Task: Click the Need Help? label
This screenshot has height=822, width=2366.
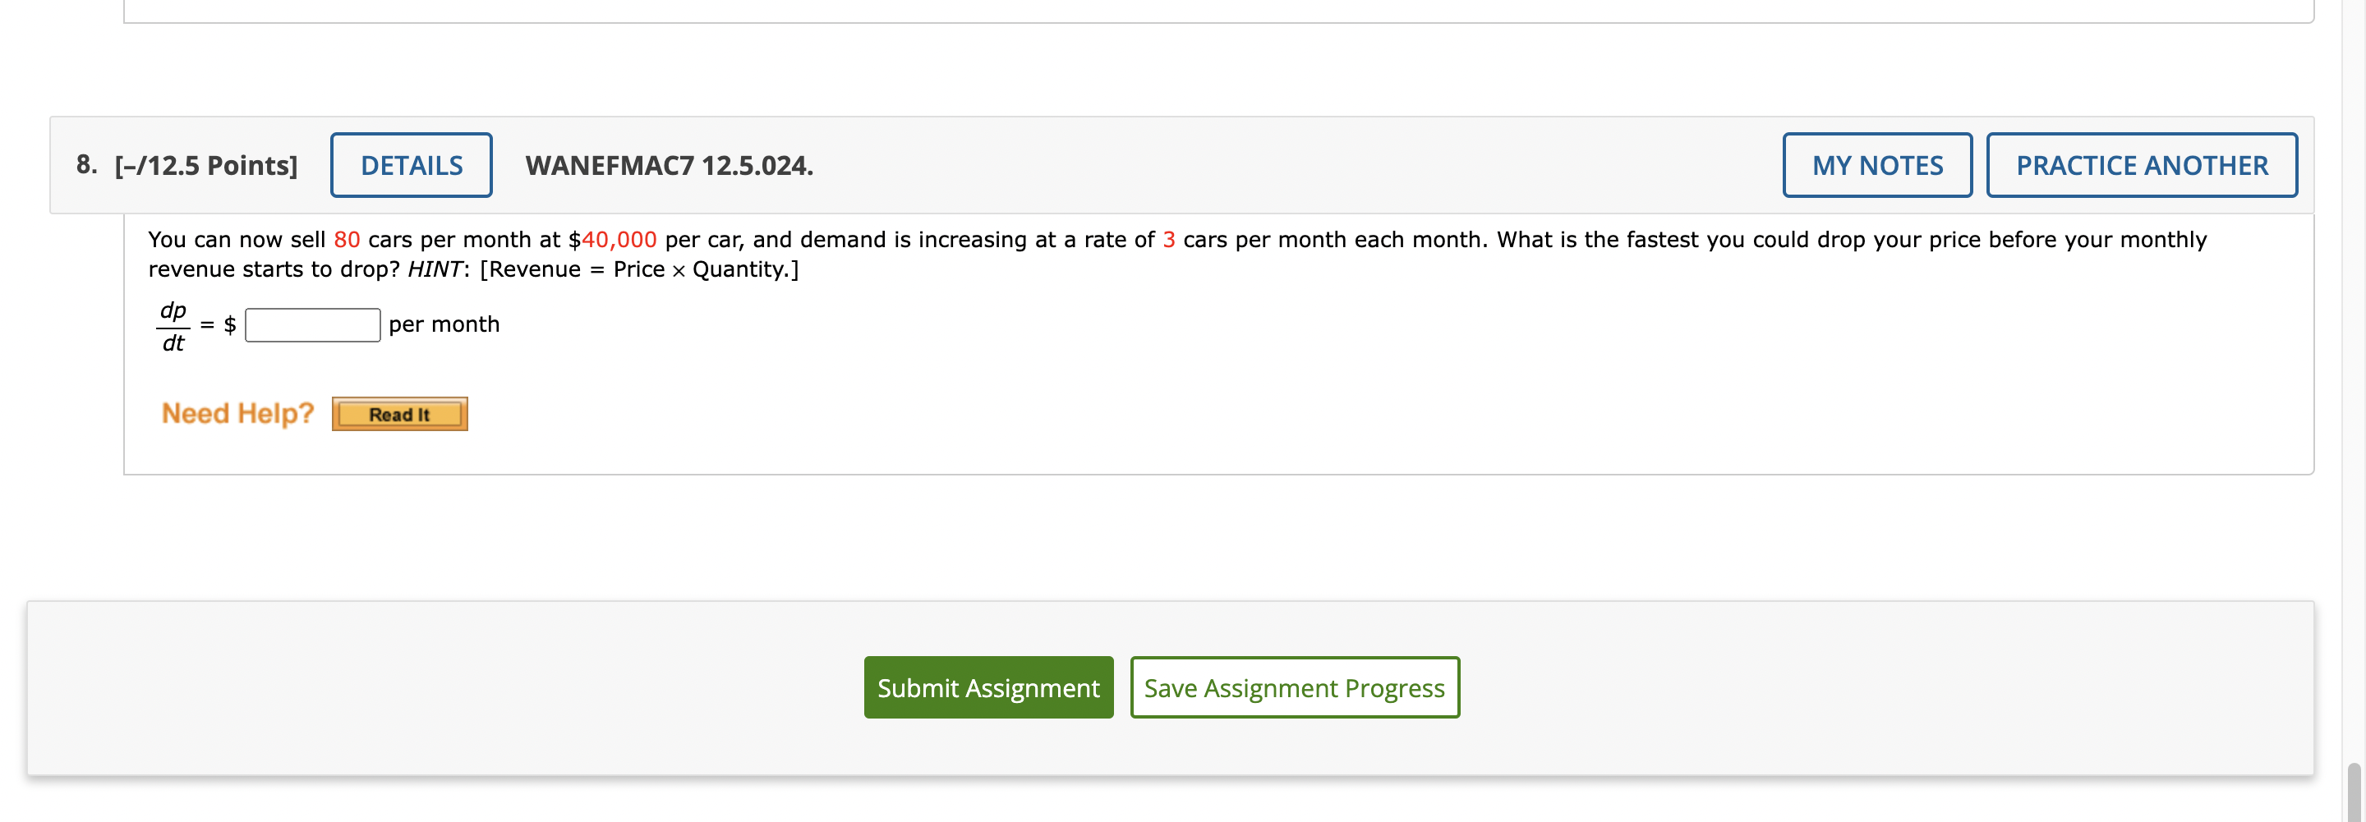Action: tap(237, 412)
